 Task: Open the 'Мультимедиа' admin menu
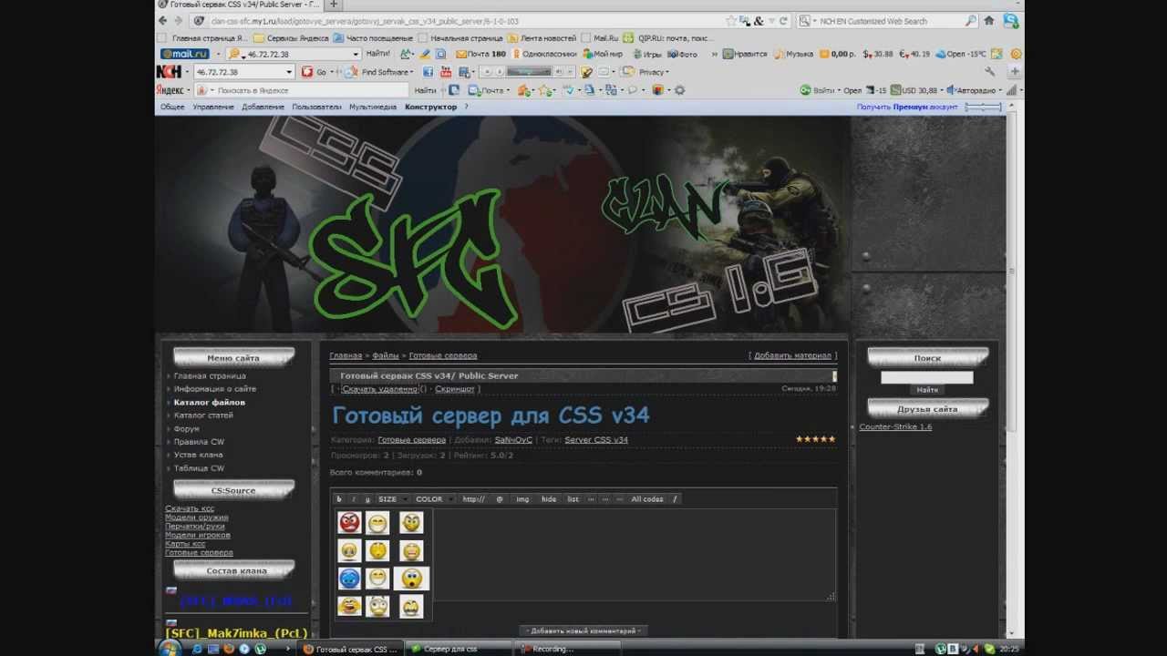[x=373, y=107]
